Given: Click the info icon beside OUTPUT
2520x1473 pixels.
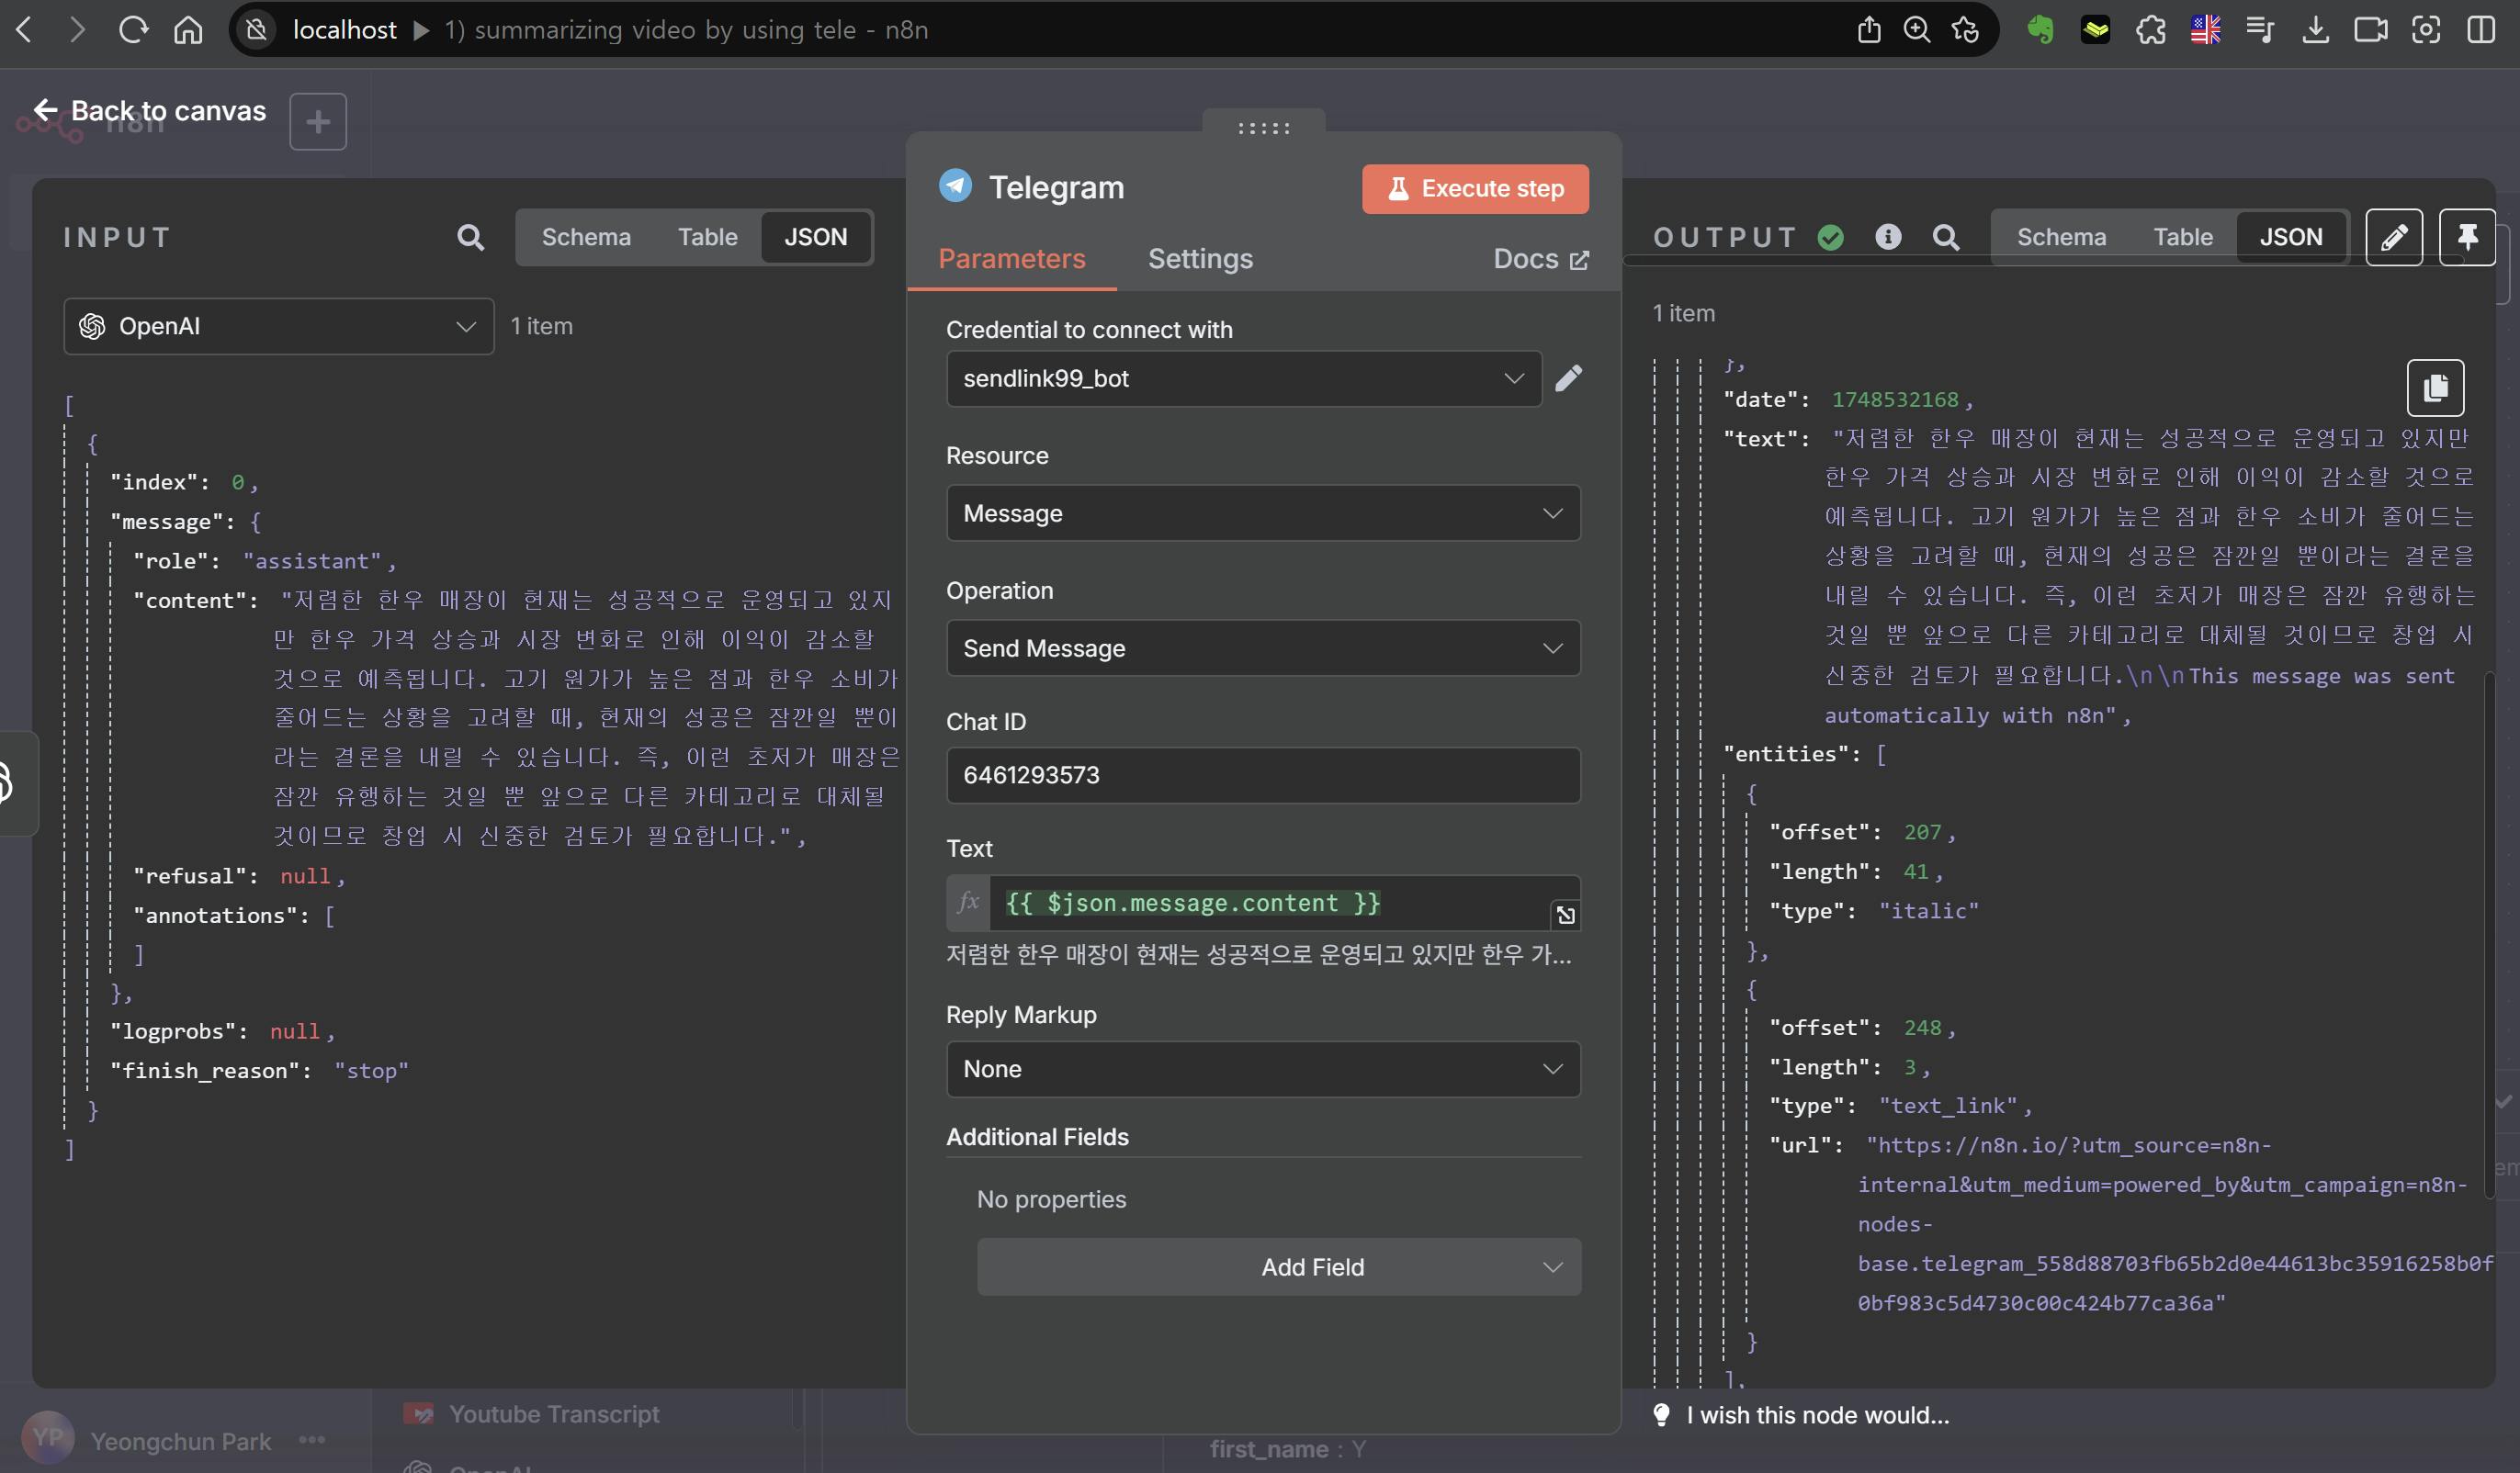Looking at the screenshot, I should [1887, 237].
